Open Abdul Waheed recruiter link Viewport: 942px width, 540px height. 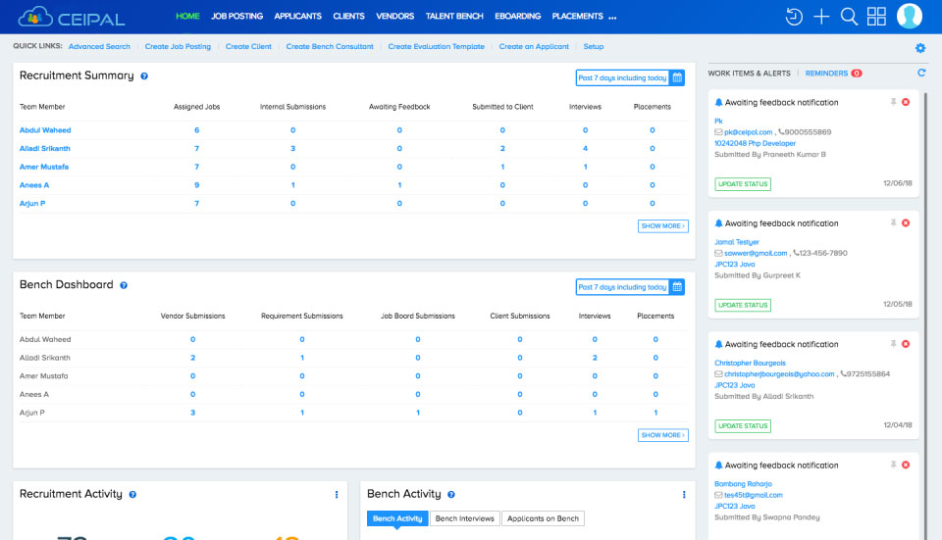coord(45,130)
